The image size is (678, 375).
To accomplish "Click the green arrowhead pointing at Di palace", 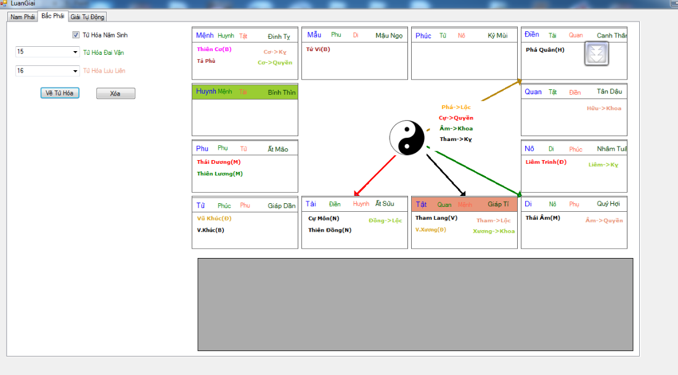I will tap(519, 195).
